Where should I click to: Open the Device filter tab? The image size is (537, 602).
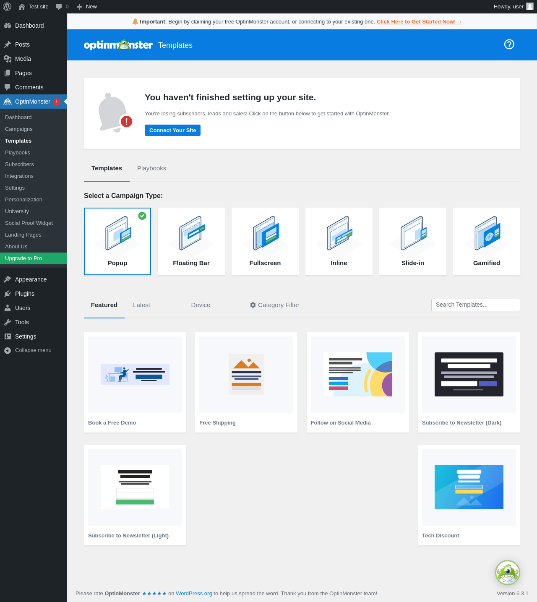pyautogui.click(x=201, y=305)
